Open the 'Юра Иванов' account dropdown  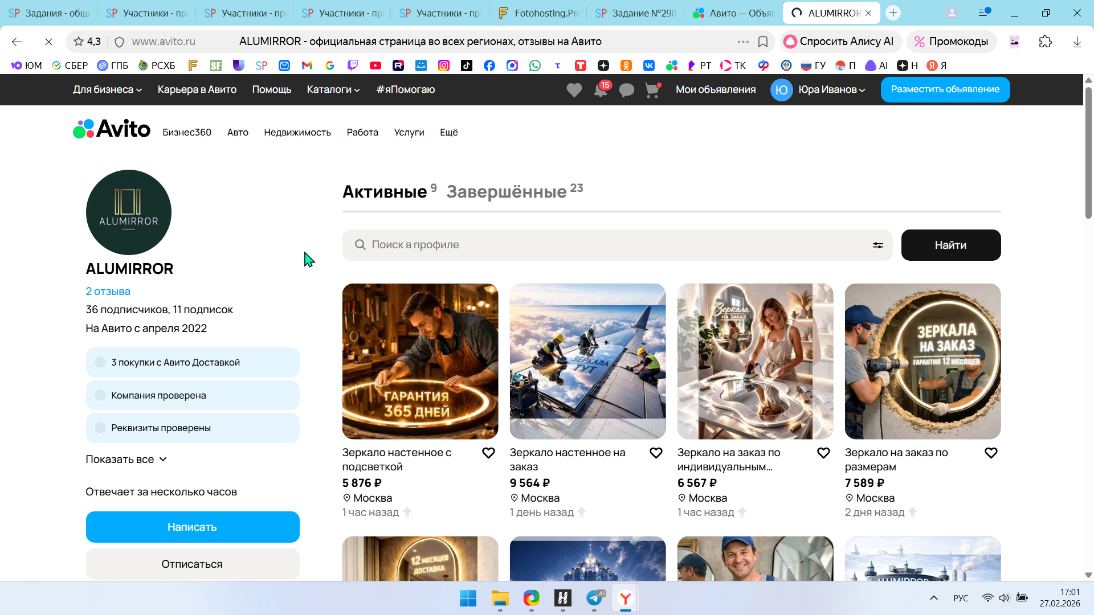click(x=831, y=89)
